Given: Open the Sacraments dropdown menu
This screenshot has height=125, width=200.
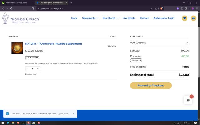Looking at the screenshot, I should point(90,18).
